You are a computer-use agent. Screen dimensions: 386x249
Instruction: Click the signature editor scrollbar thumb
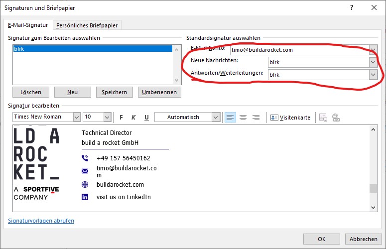[x=373, y=188]
